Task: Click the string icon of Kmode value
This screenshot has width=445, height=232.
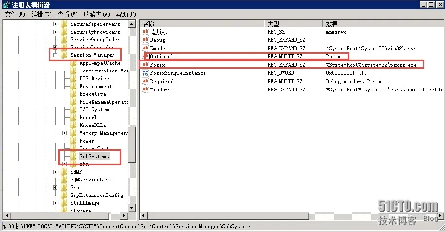Action: (145, 48)
